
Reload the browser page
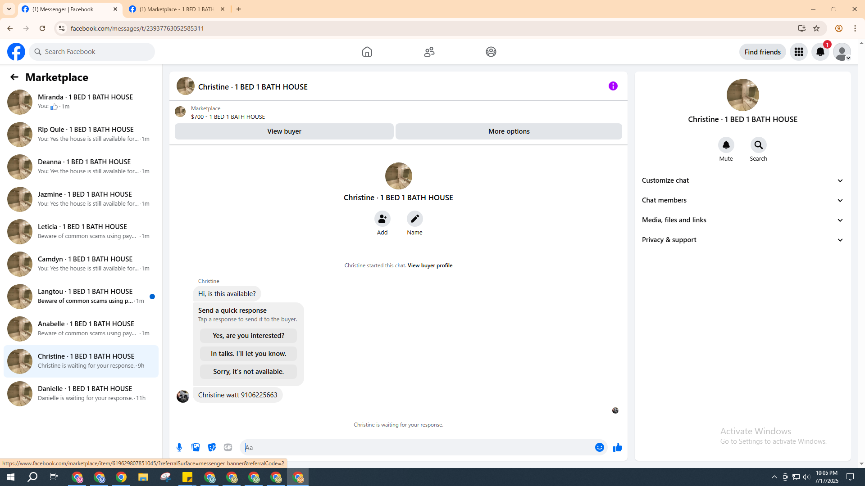tap(42, 28)
